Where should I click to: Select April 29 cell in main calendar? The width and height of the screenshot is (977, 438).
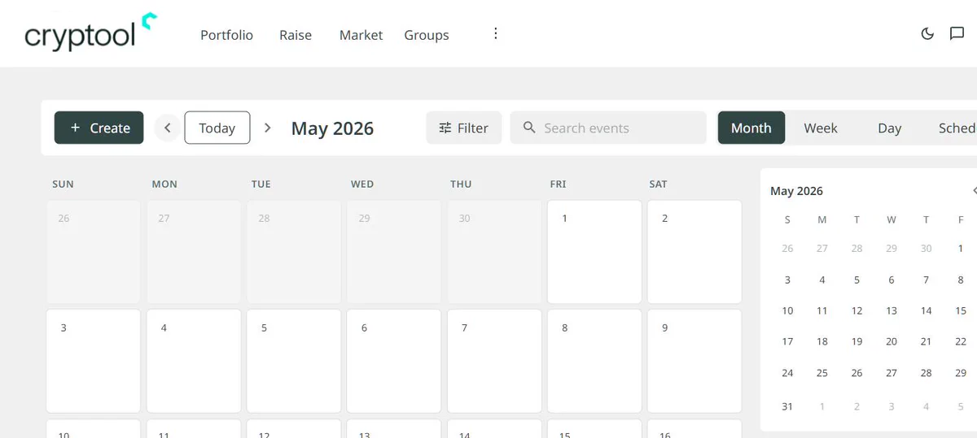click(394, 252)
